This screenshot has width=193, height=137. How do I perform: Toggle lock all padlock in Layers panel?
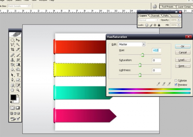(159, 25)
